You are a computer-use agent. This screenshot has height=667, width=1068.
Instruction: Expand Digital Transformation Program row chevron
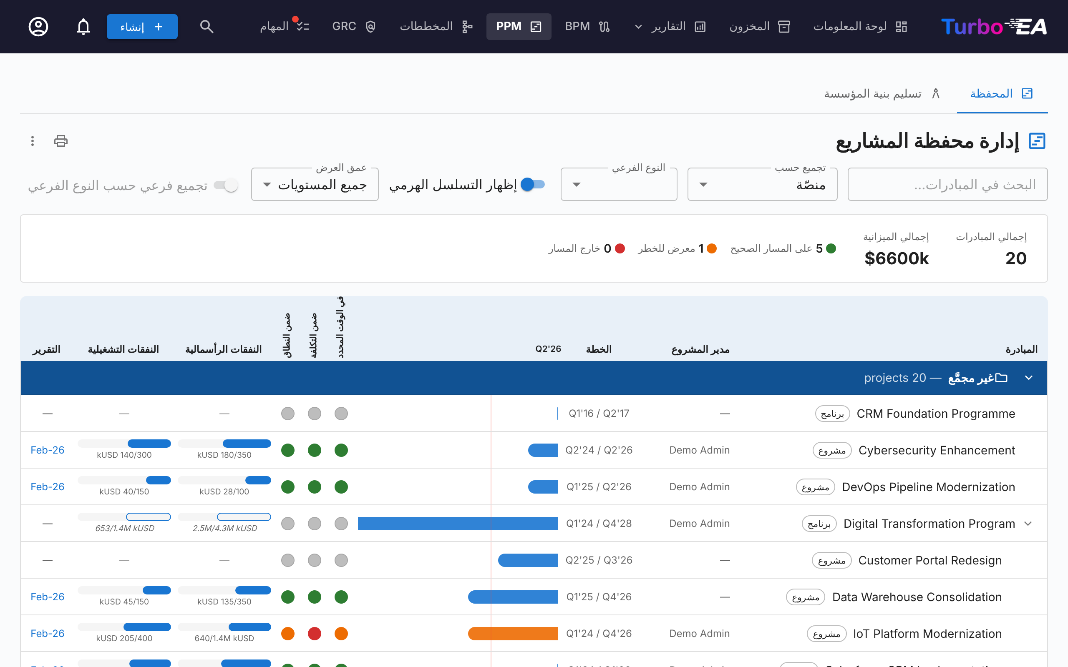click(x=1028, y=524)
